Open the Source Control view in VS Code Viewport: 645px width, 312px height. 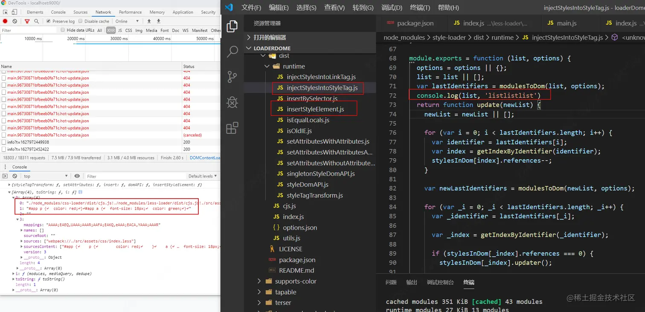click(x=232, y=77)
